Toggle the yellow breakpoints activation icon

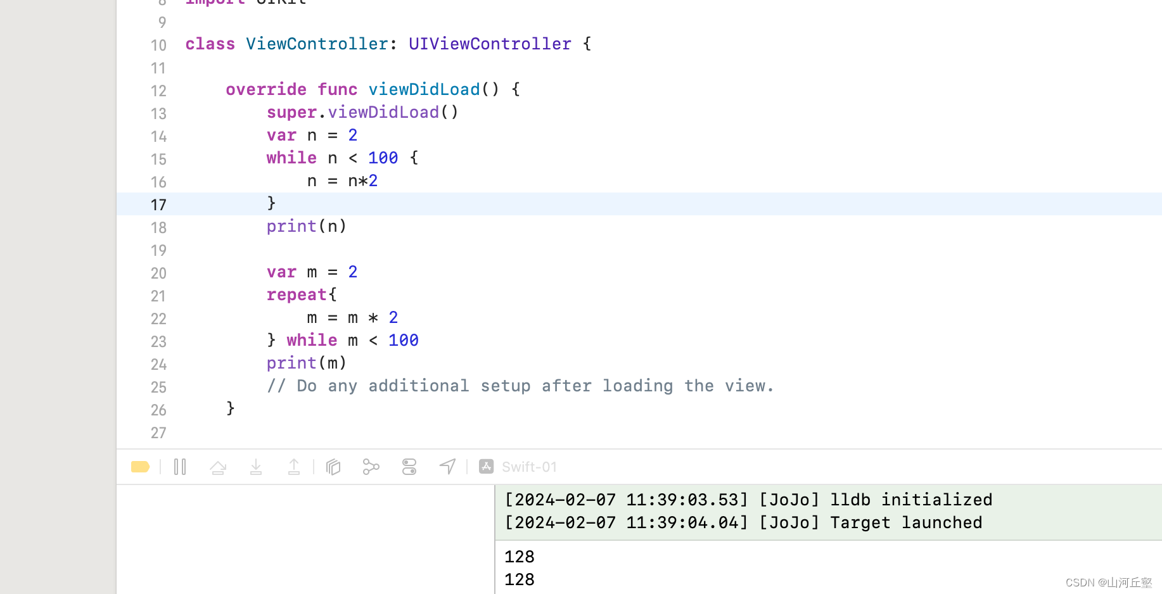(x=140, y=467)
